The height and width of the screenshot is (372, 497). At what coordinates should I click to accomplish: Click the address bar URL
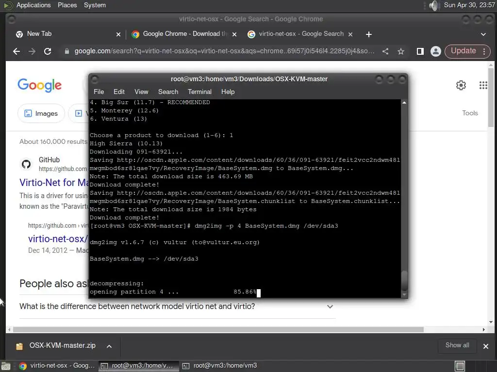tap(224, 51)
